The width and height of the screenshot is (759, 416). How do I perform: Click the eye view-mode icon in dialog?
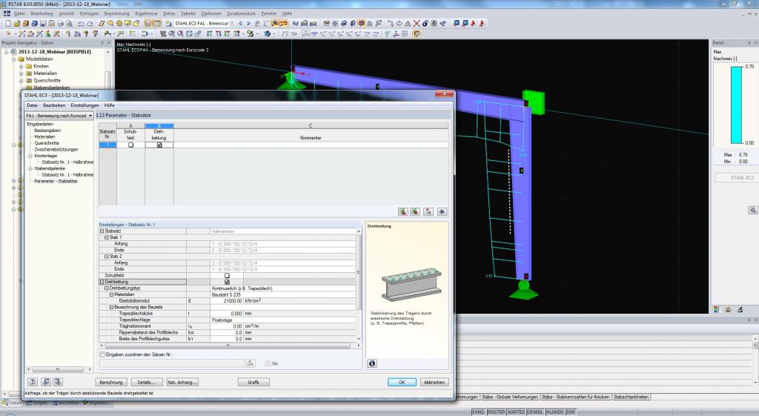pyautogui.click(x=442, y=211)
